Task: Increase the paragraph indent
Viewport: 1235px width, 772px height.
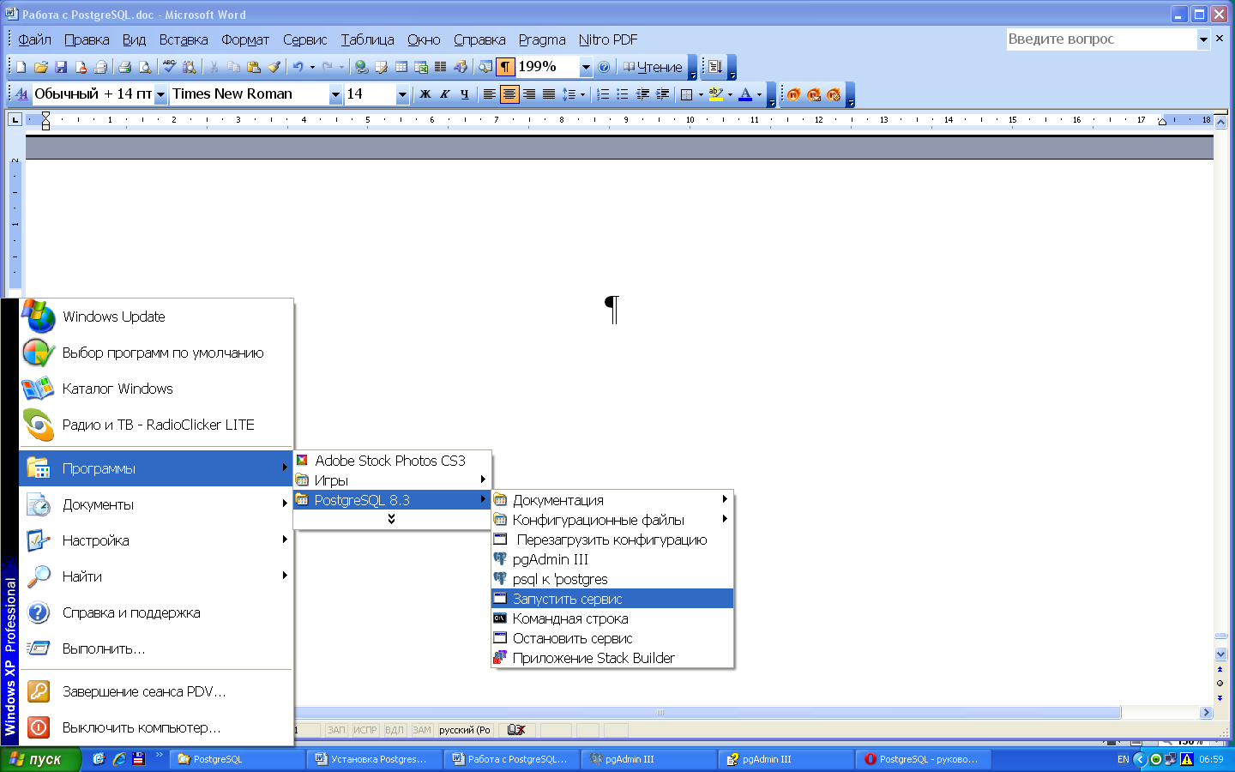Action: pyautogui.click(x=662, y=94)
